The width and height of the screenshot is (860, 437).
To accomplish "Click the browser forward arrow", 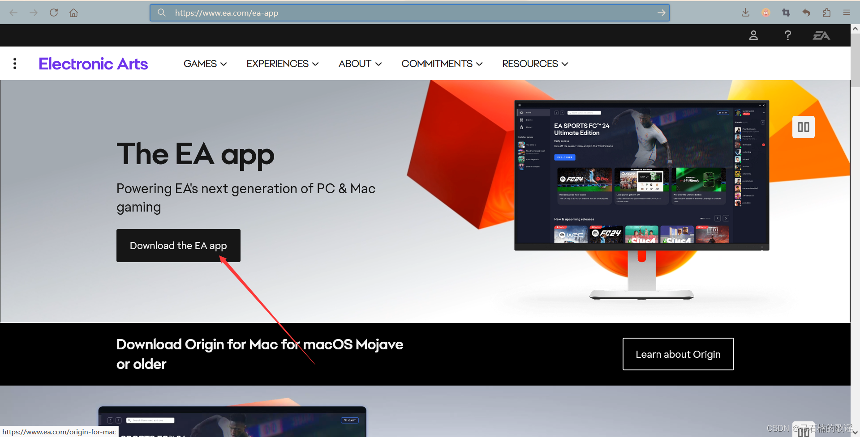I will (x=34, y=13).
